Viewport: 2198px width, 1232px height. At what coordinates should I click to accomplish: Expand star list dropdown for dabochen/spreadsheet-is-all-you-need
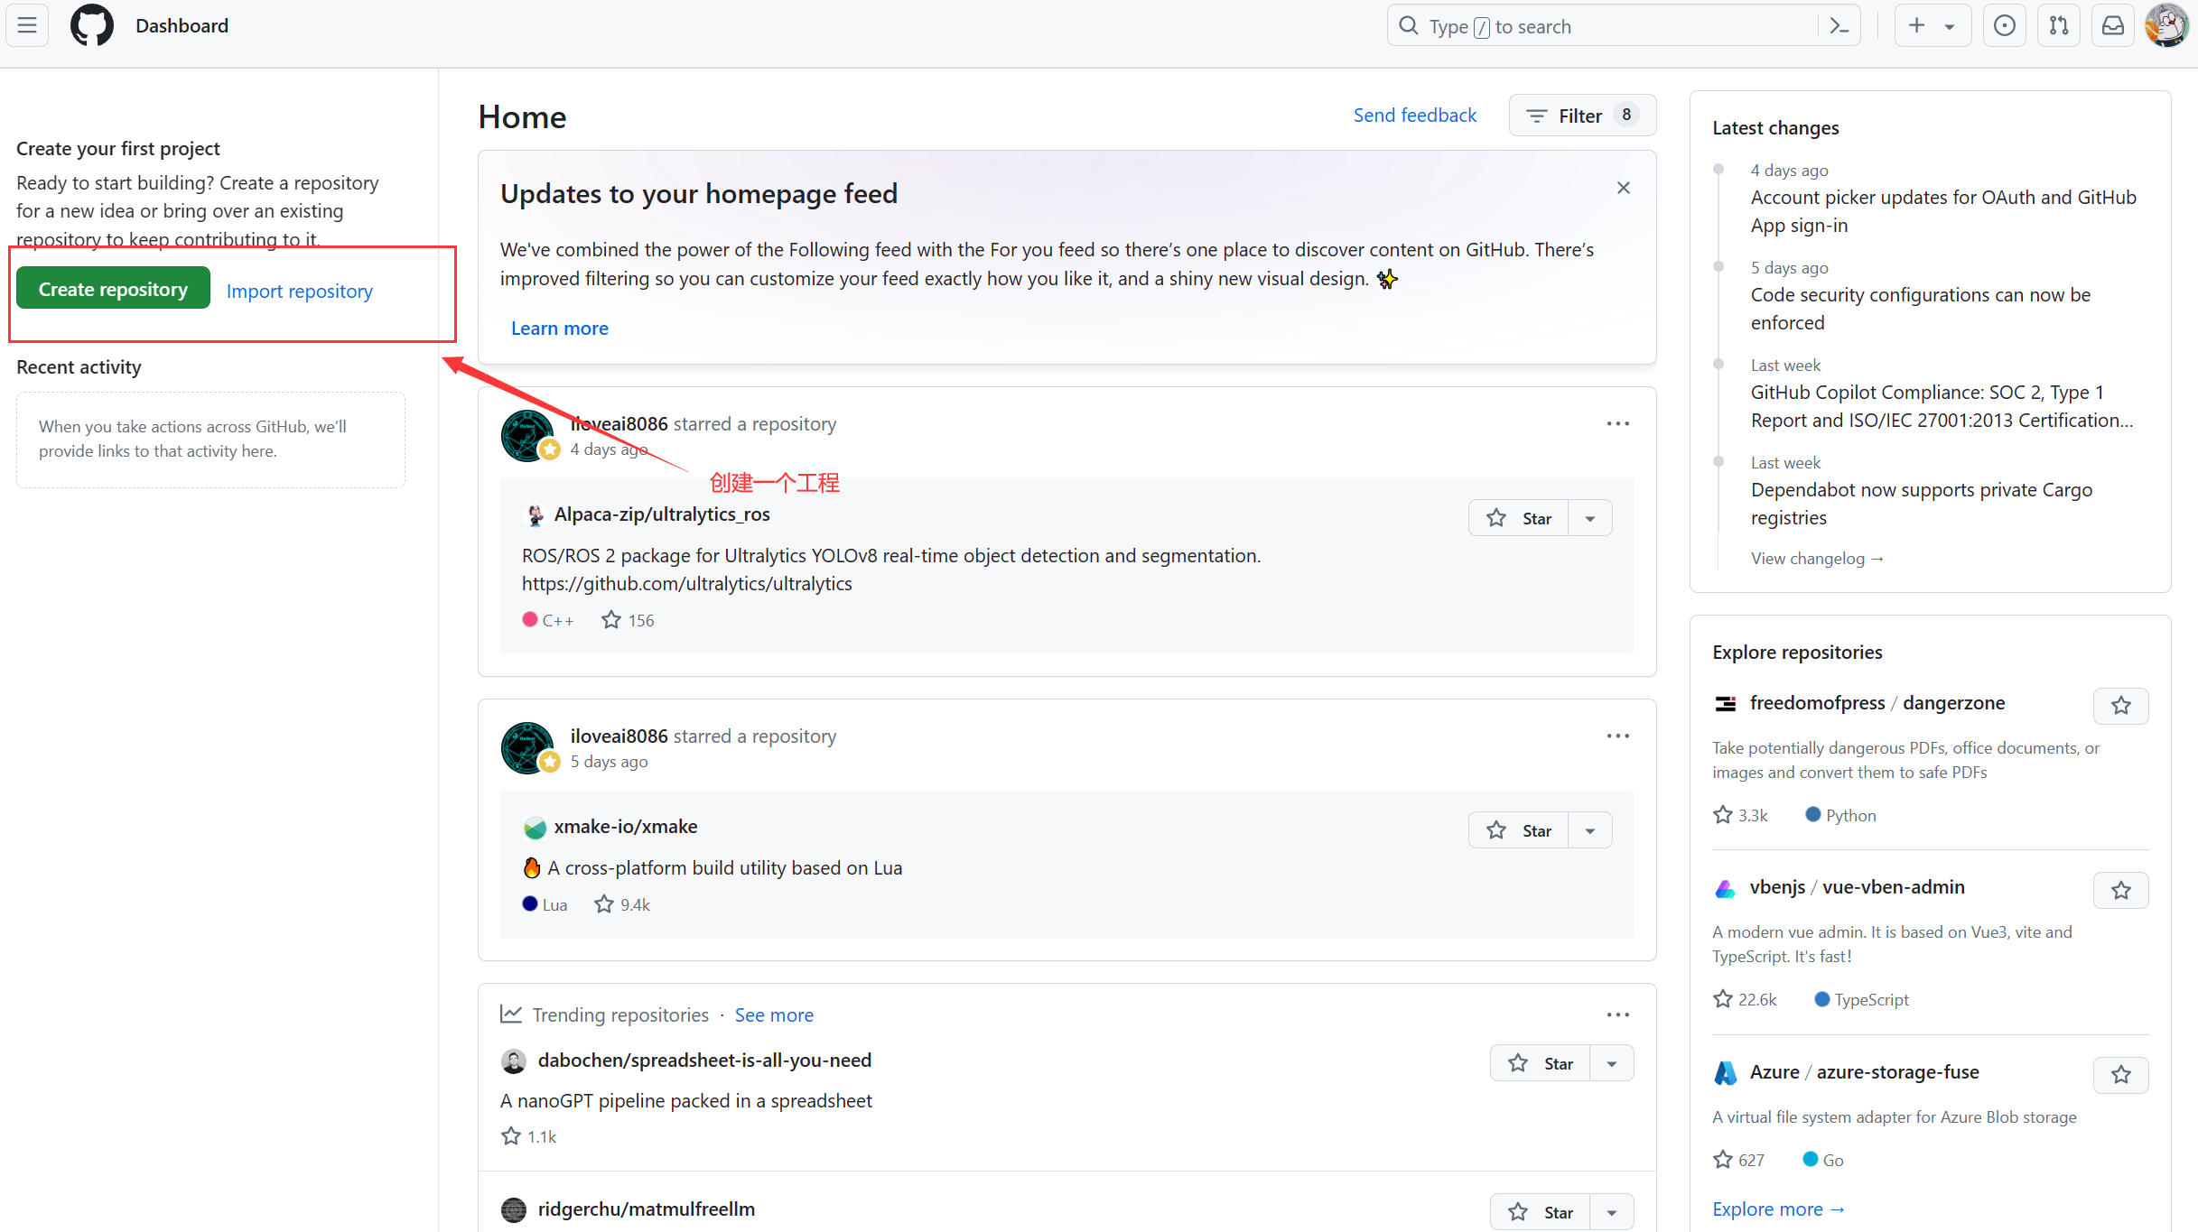(1612, 1063)
